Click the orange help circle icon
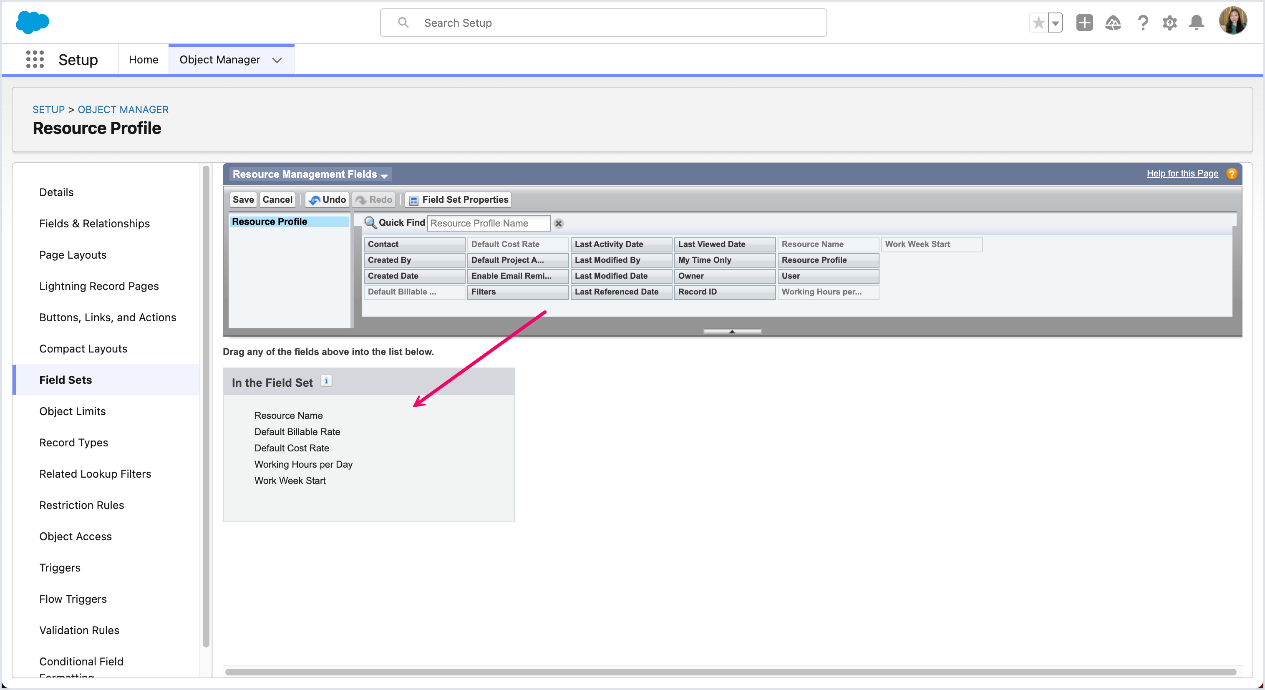 click(1231, 174)
